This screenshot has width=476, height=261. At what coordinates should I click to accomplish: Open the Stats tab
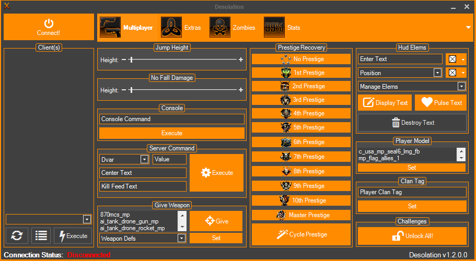click(x=282, y=27)
